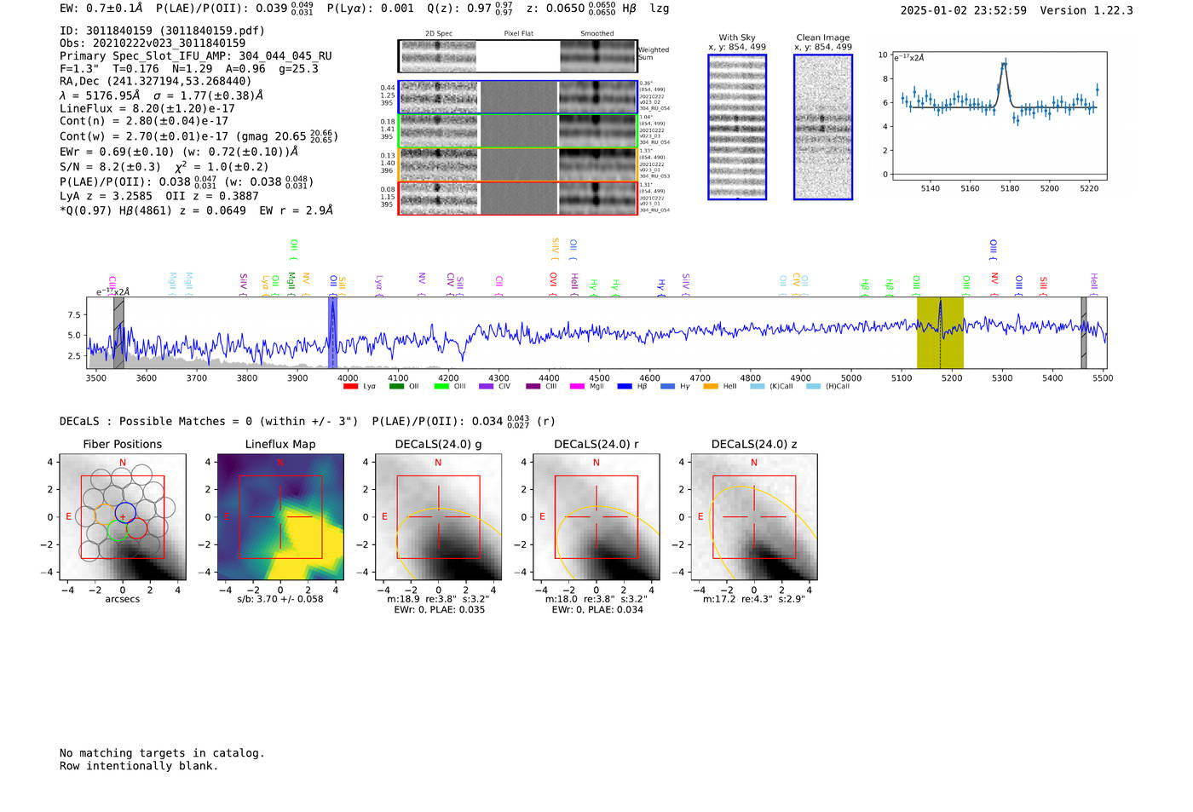Click the HeII orange legend swatch
Screen dimensions: 1193x812
click(x=711, y=387)
